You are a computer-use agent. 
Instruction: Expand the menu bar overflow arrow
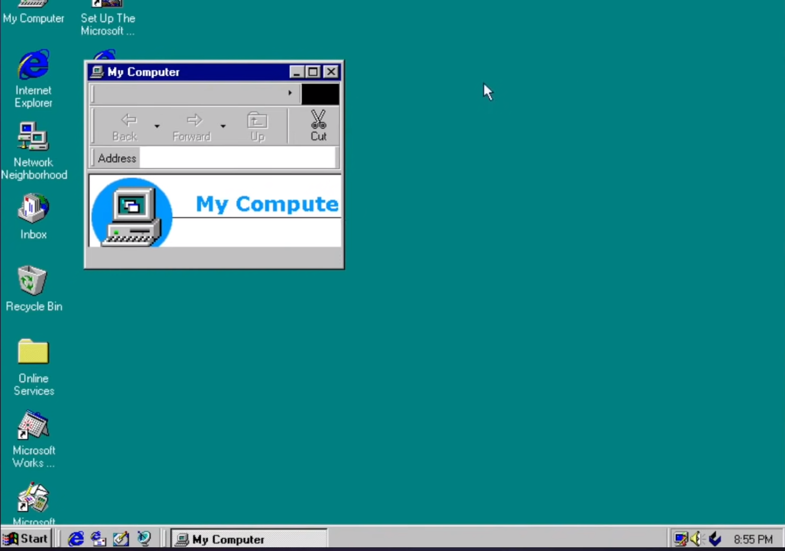point(290,93)
